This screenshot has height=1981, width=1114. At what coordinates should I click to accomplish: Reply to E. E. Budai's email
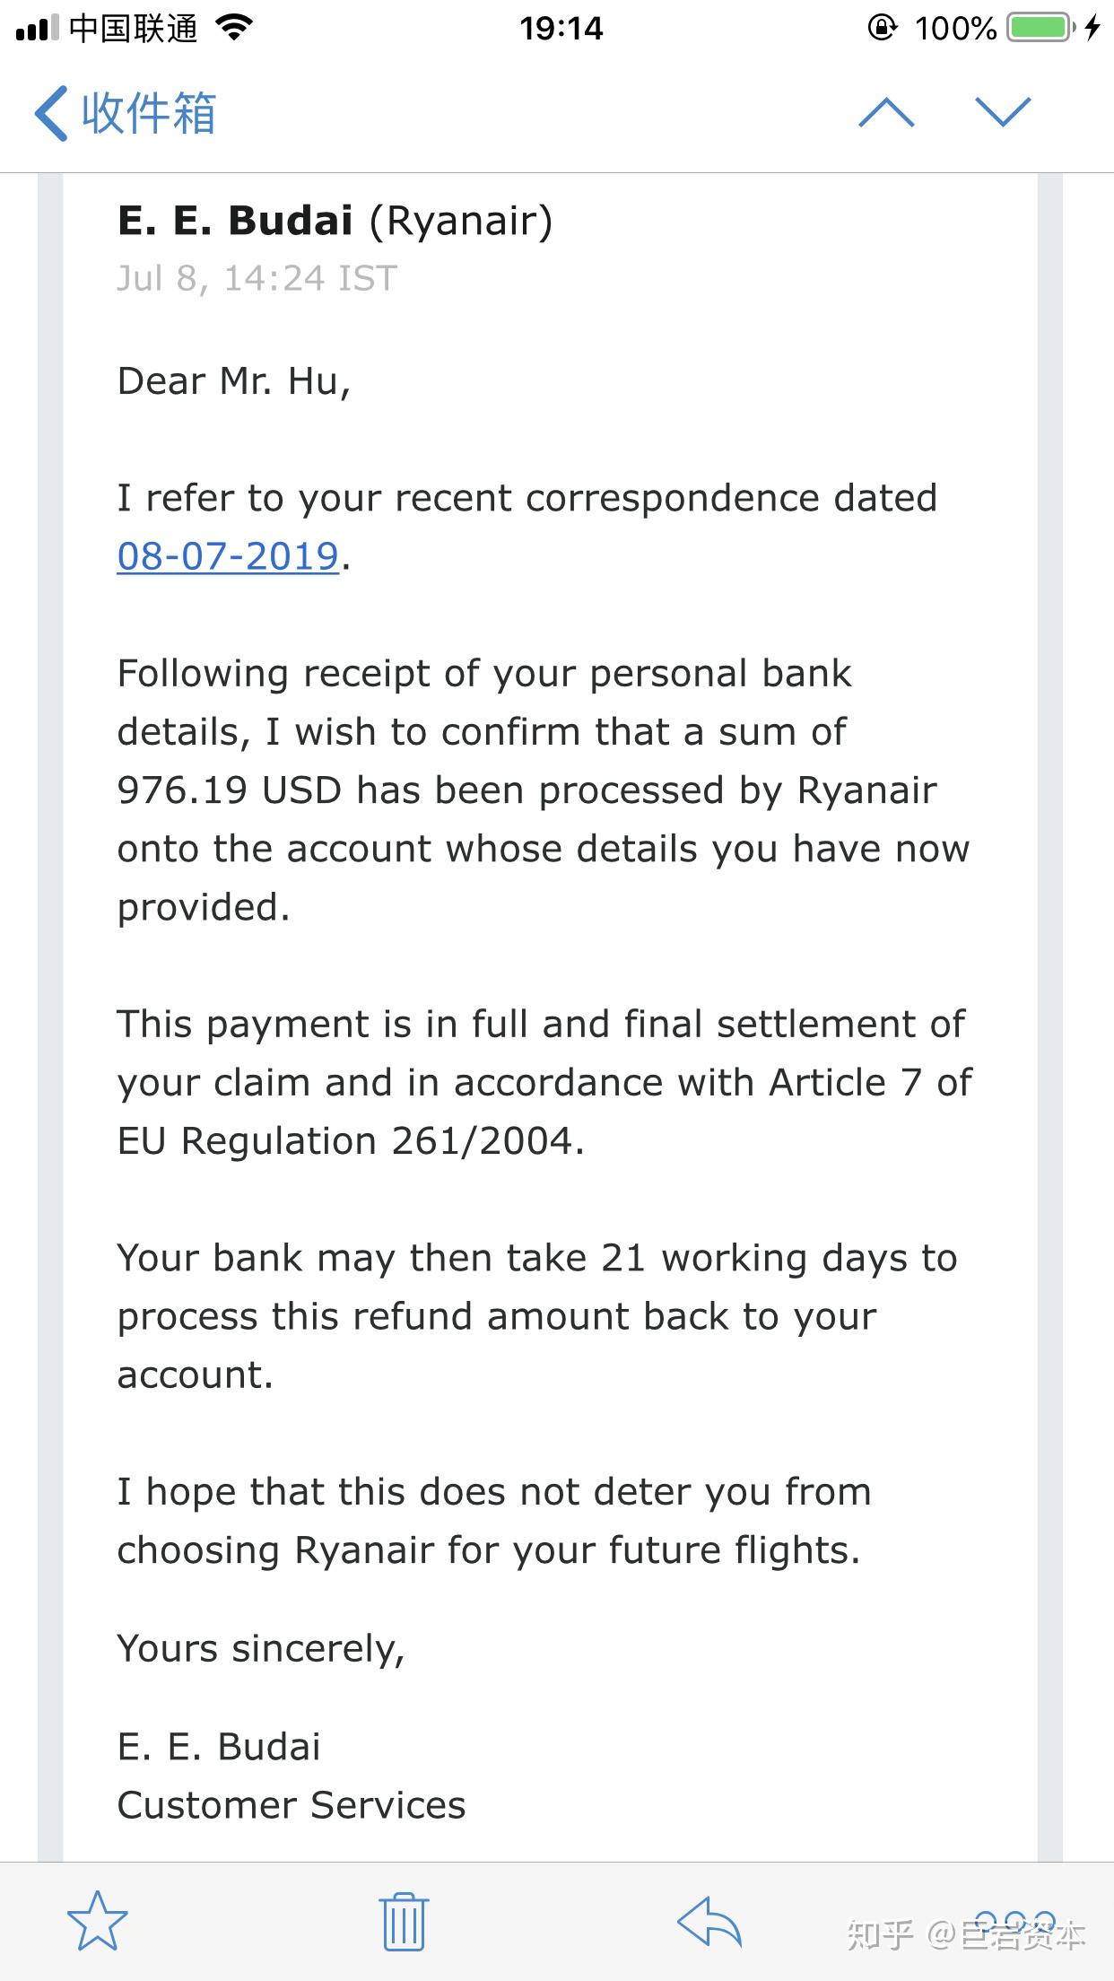(x=709, y=1921)
